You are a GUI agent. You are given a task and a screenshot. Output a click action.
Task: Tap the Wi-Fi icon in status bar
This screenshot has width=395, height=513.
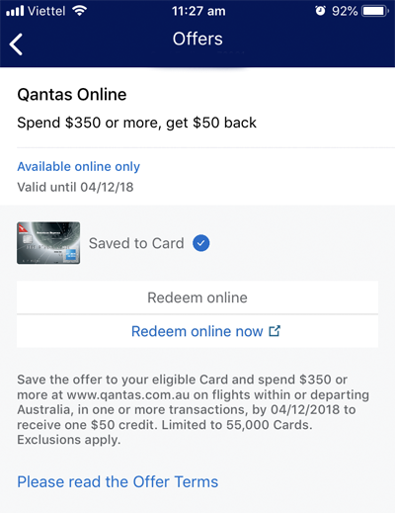[x=80, y=11]
